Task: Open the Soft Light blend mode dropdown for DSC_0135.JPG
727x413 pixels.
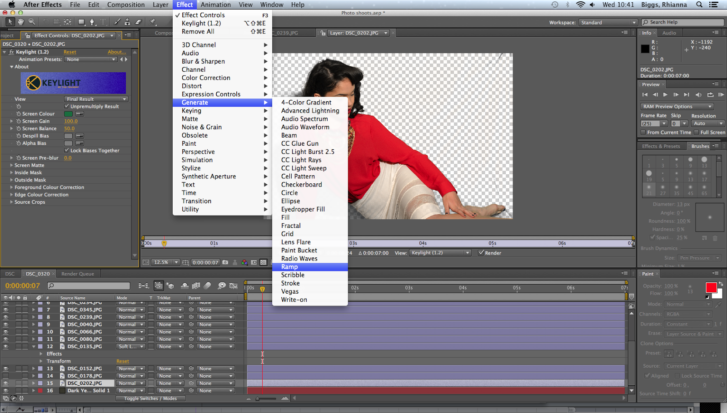Action: coord(131,346)
